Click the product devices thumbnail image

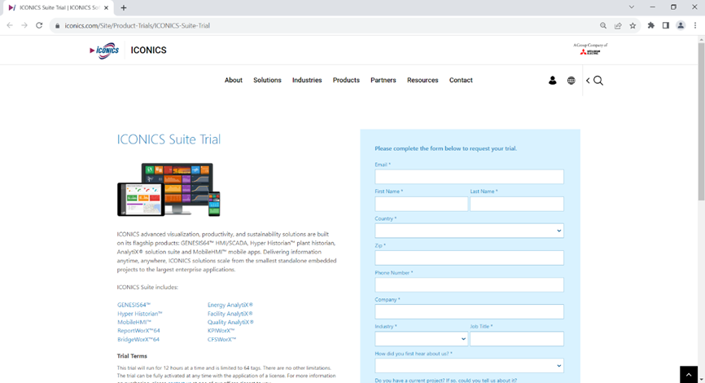coord(169,189)
